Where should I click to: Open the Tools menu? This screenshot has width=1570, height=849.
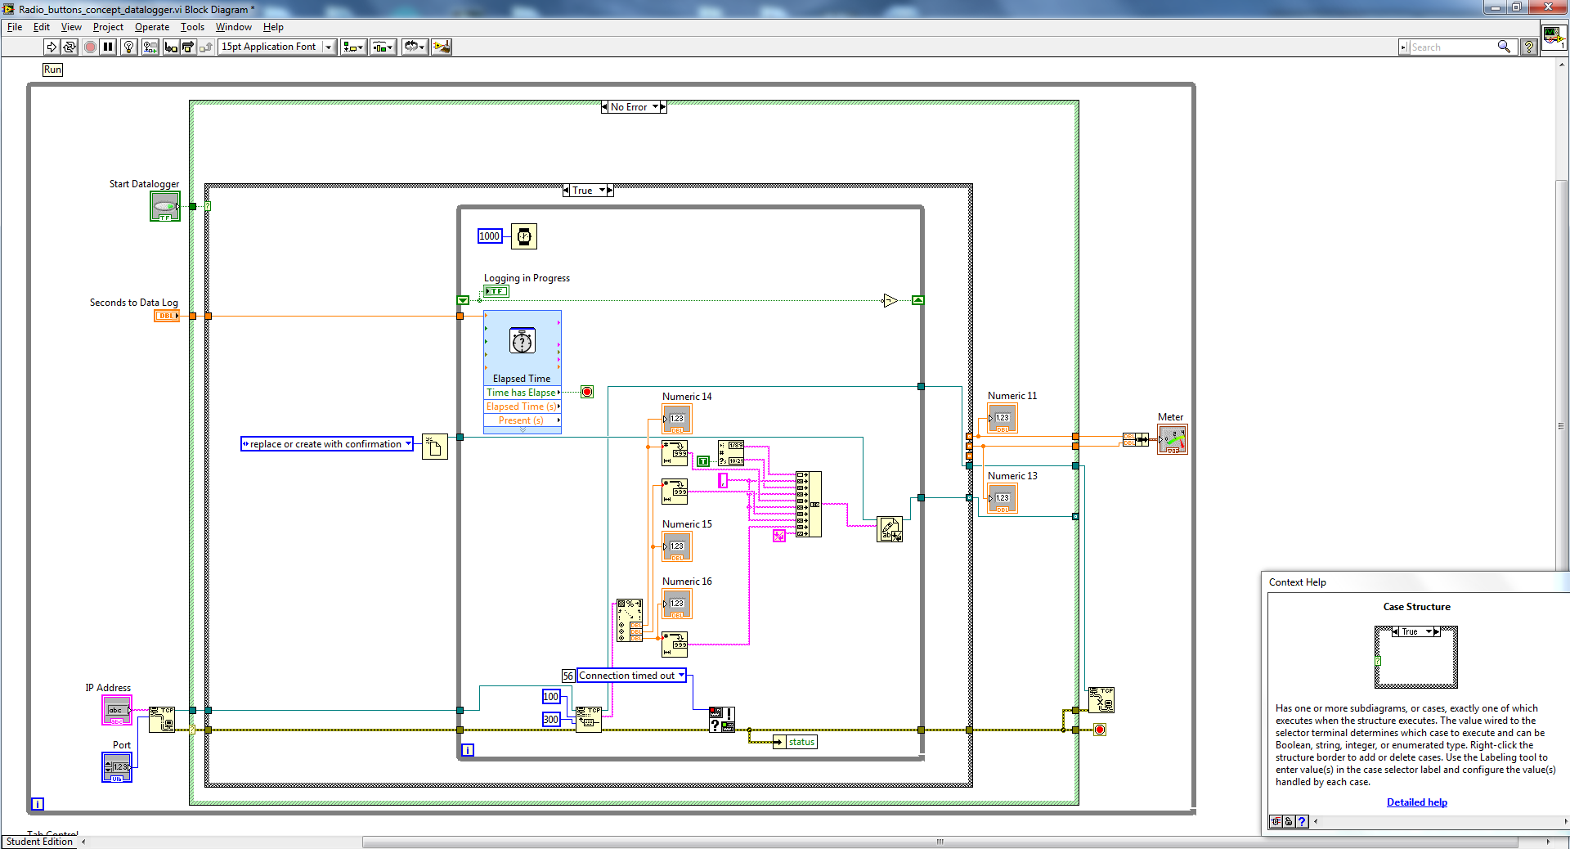192,27
